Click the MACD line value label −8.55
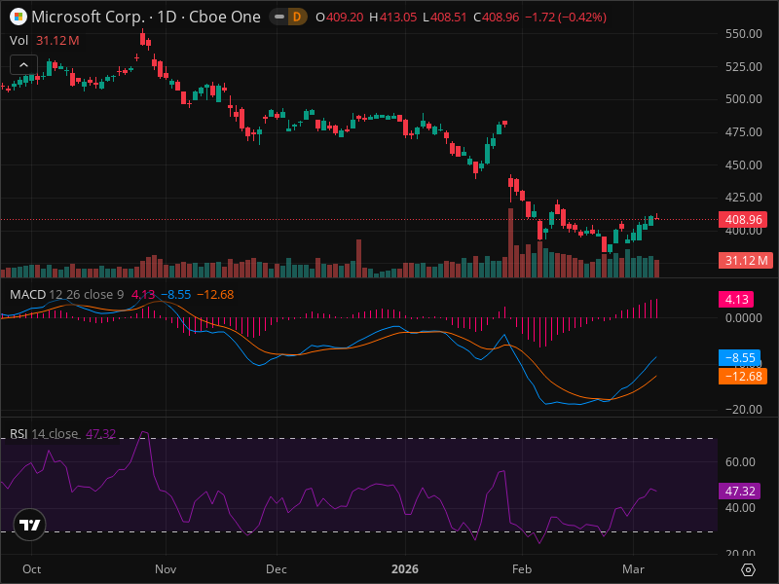 [x=740, y=357]
